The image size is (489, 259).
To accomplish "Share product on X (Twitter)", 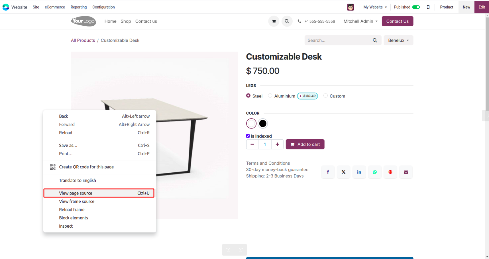I will (x=343, y=172).
